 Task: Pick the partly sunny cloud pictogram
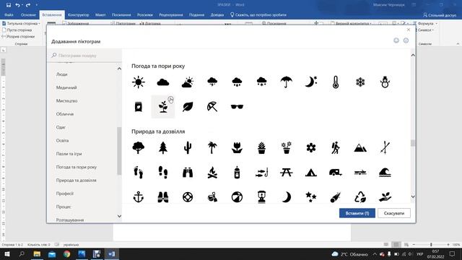tap(188, 82)
